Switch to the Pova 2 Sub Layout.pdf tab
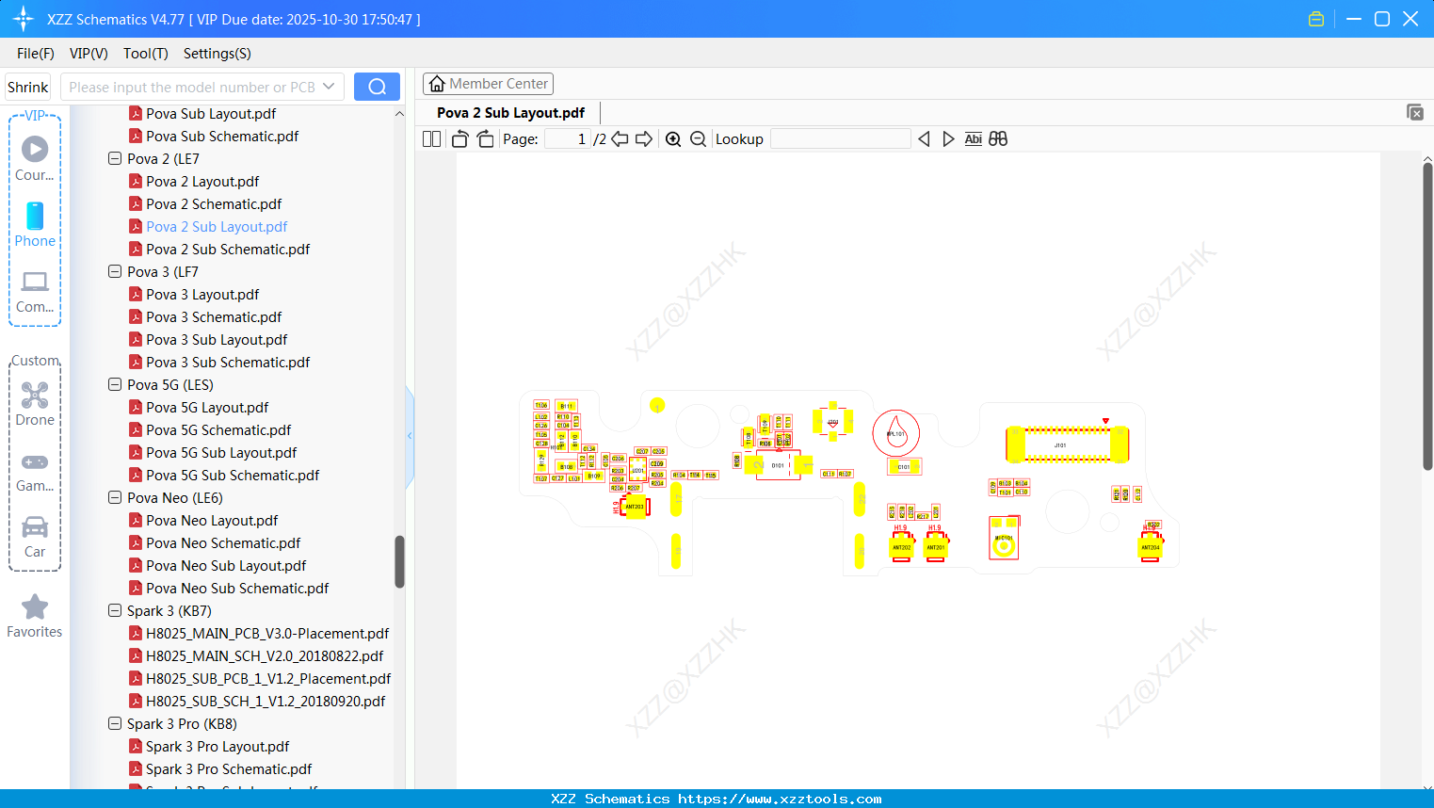Image resolution: width=1434 pixels, height=808 pixels. [509, 112]
